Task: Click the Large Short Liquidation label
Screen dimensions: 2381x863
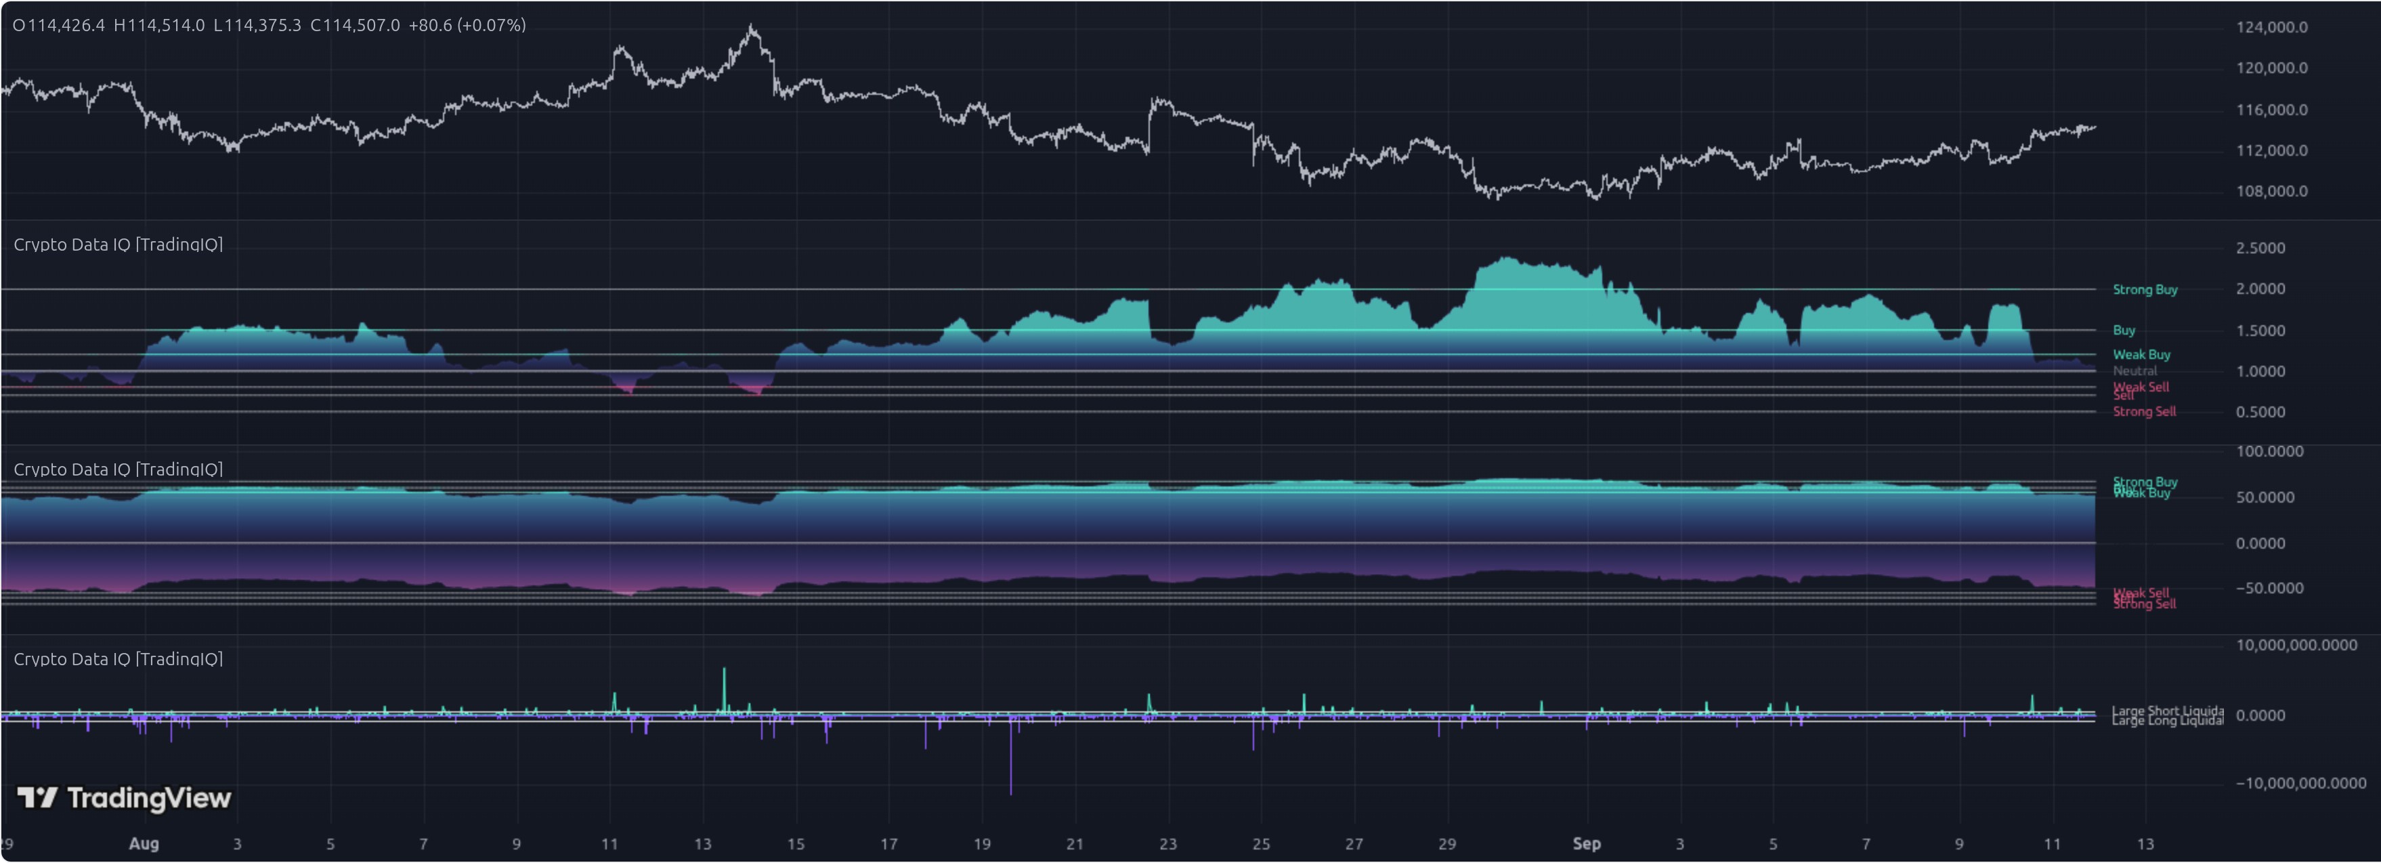Action: pos(2166,711)
